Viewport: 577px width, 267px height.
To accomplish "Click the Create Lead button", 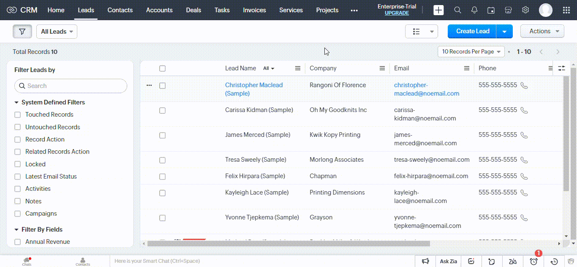I will [x=471, y=31].
